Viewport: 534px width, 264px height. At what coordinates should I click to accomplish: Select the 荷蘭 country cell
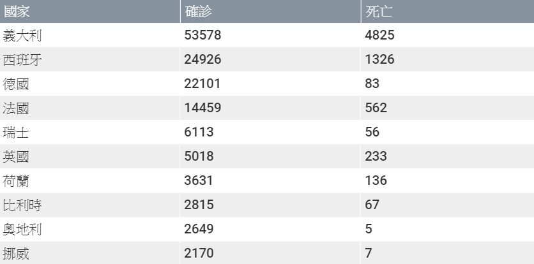(x=90, y=180)
